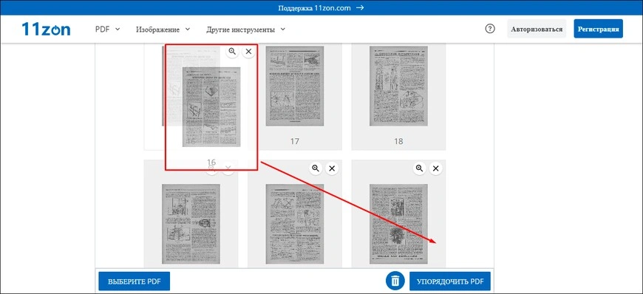Select the bottom left page thumbnail
Image resolution: width=643 pixels, height=294 pixels.
tap(191, 224)
